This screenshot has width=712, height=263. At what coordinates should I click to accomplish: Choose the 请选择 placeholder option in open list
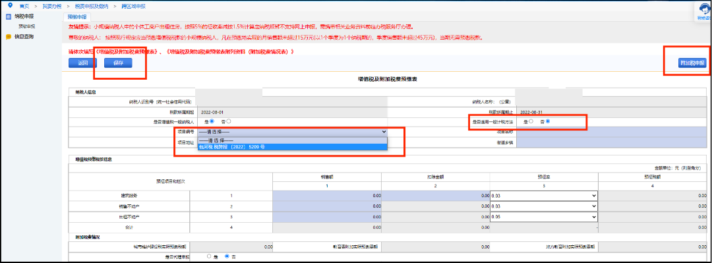tap(293, 141)
